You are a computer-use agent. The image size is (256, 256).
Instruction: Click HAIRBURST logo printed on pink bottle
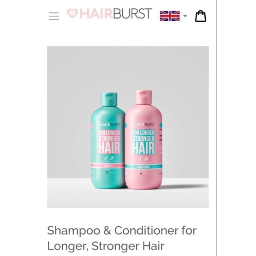(143, 125)
